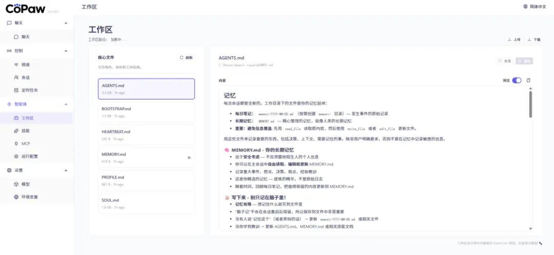Navigate to the MCP page
This screenshot has width=554, height=255.
point(37,143)
